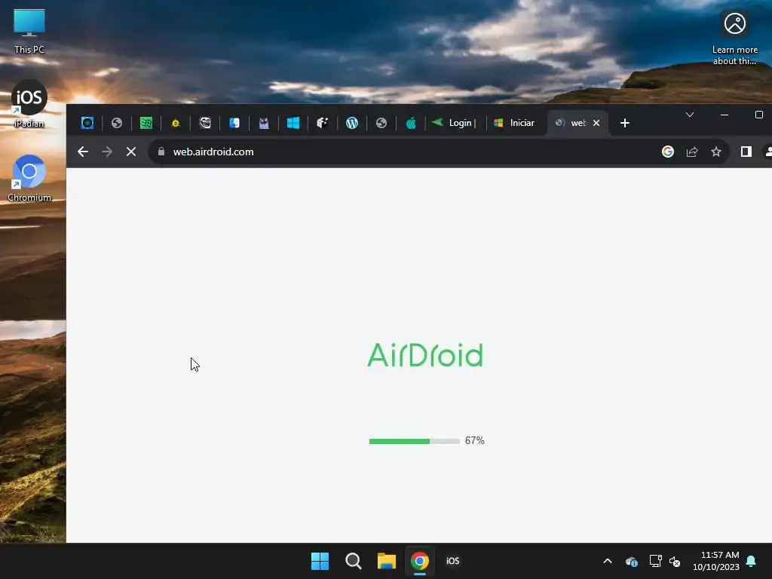Switch to the Login tab
The image size is (772, 579).
454,123
